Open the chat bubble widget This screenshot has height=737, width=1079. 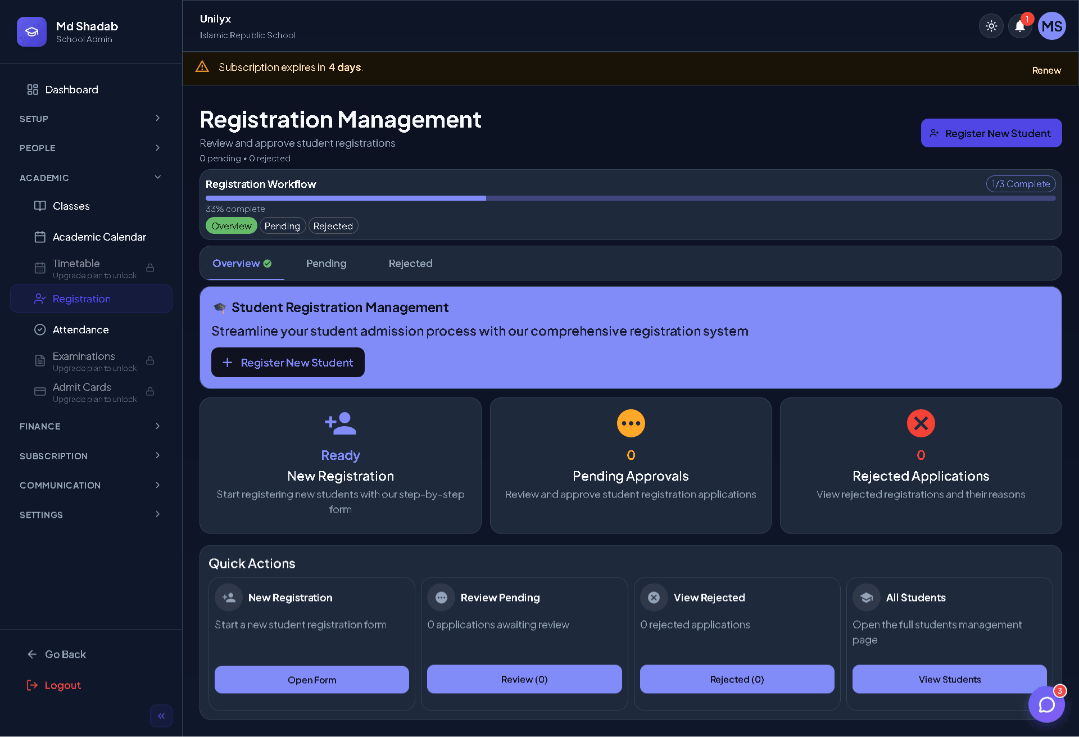coord(1046,704)
